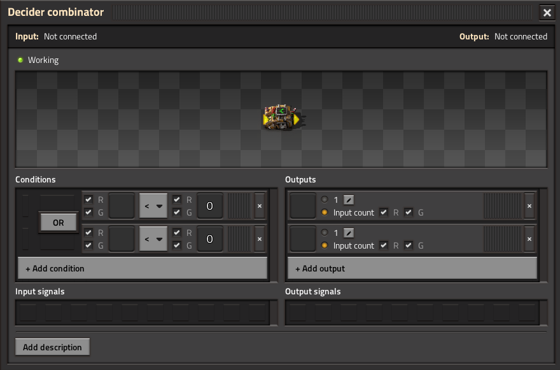The height and width of the screenshot is (370, 560).
Task: Remove the second condition with its x button
Action: (x=259, y=239)
